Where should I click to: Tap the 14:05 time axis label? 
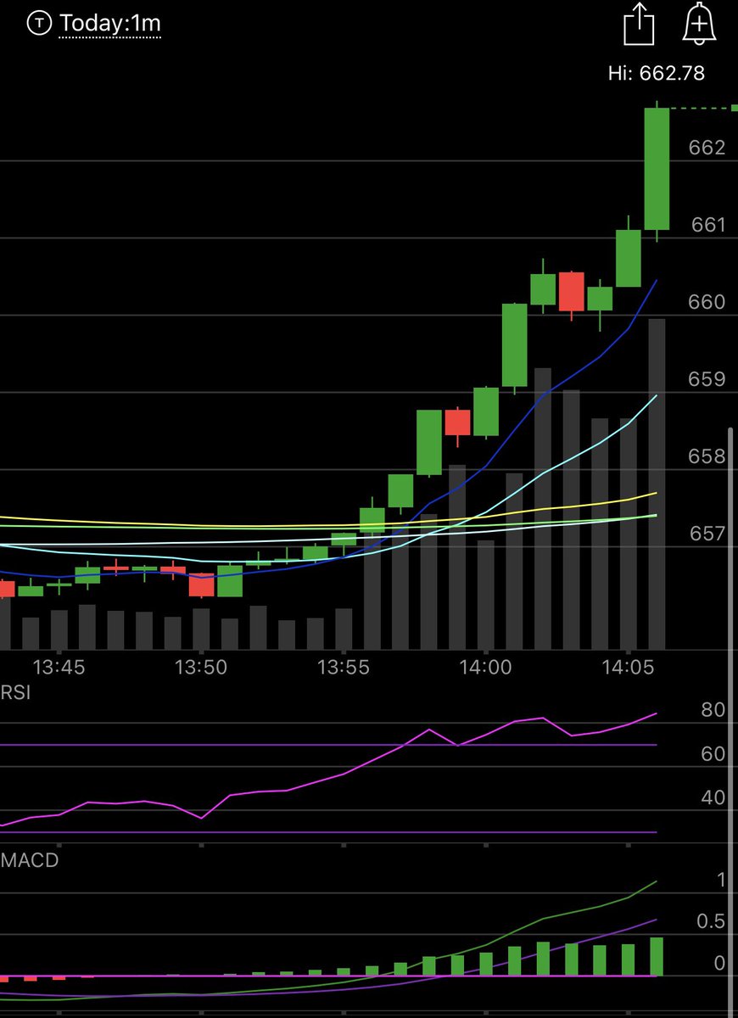coord(628,668)
